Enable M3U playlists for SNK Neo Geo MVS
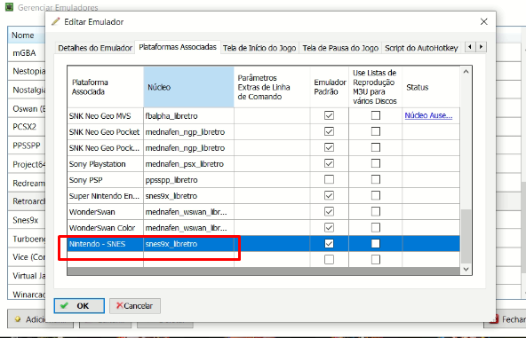The image size is (526, 338). pos(375,115)
